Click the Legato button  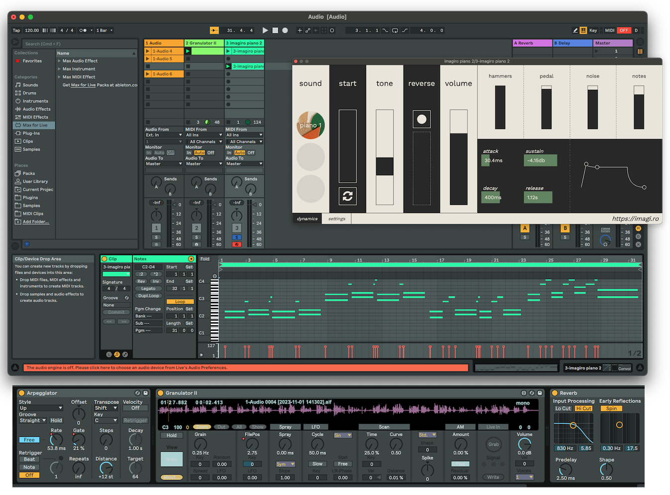coord(148,289)
